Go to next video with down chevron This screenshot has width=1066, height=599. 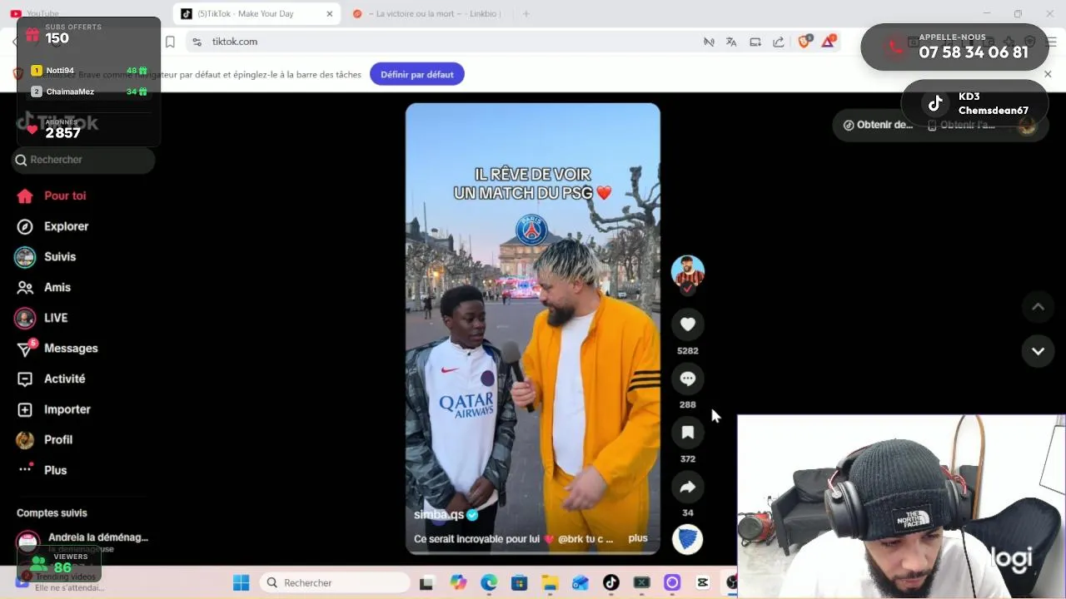pos(1038,351)
